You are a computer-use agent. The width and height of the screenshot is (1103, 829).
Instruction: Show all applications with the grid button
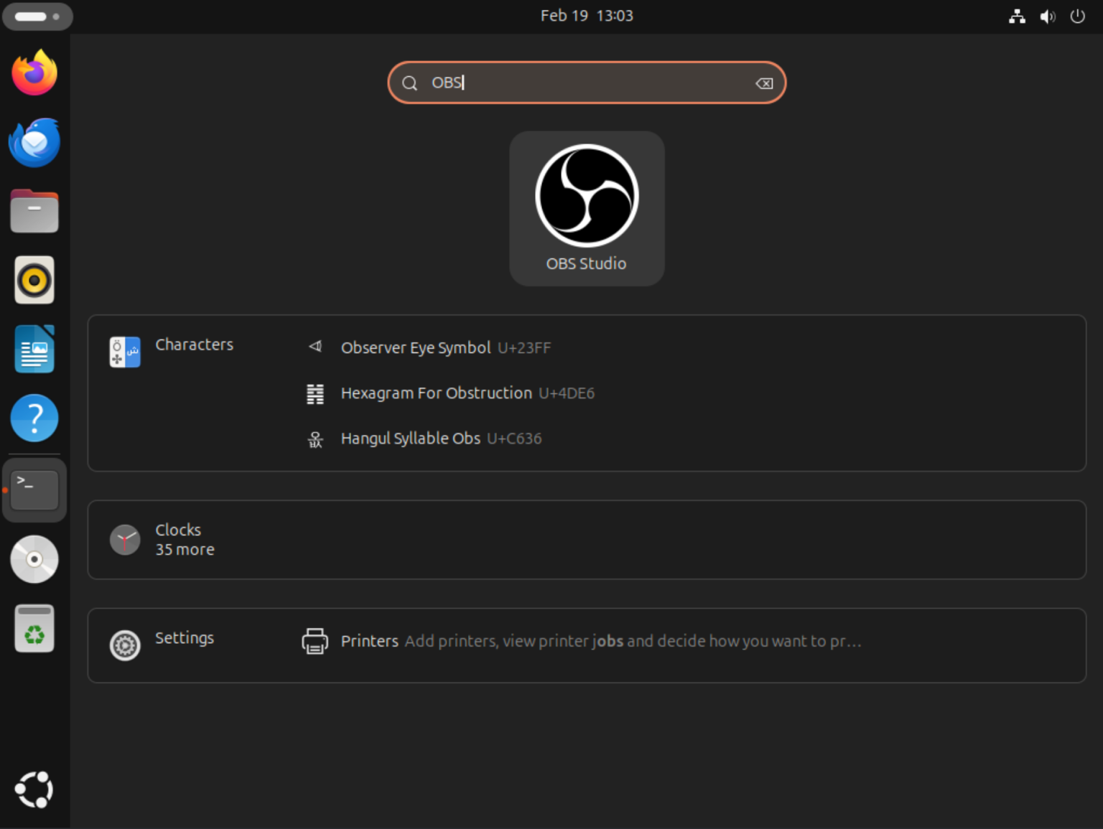pos(34,789)
